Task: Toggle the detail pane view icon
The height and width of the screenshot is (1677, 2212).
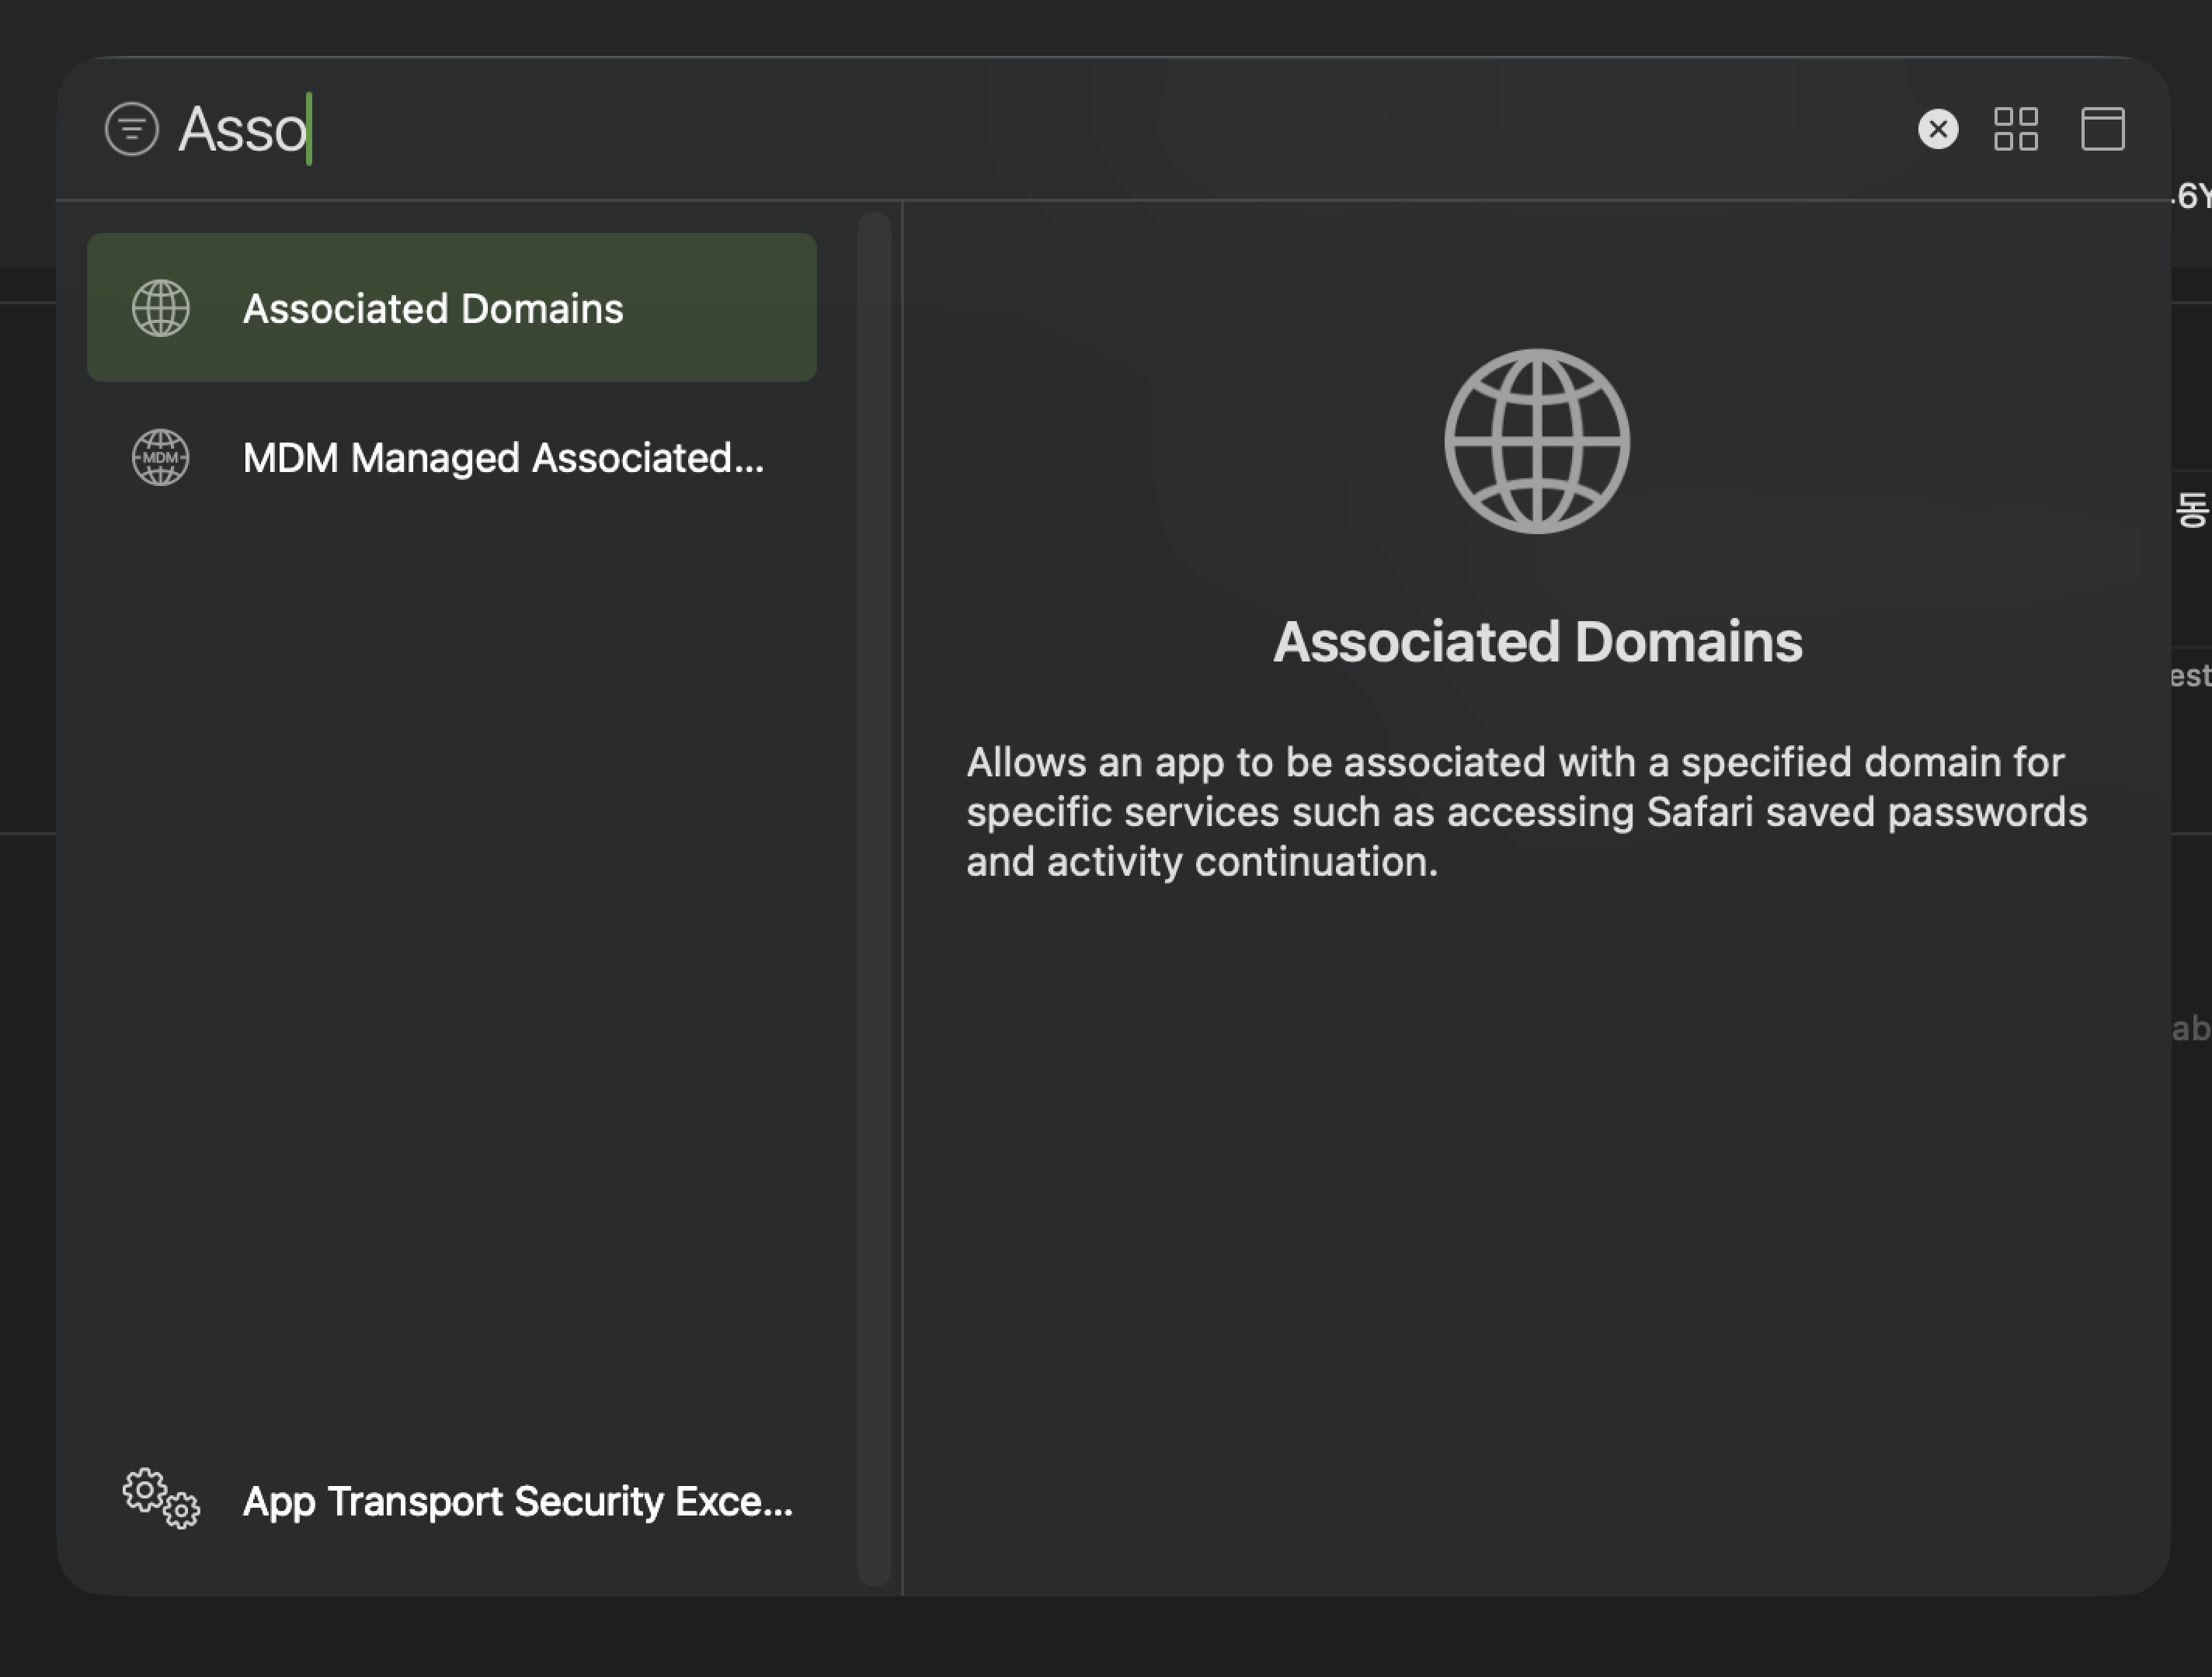Action: click(2102, 129)
